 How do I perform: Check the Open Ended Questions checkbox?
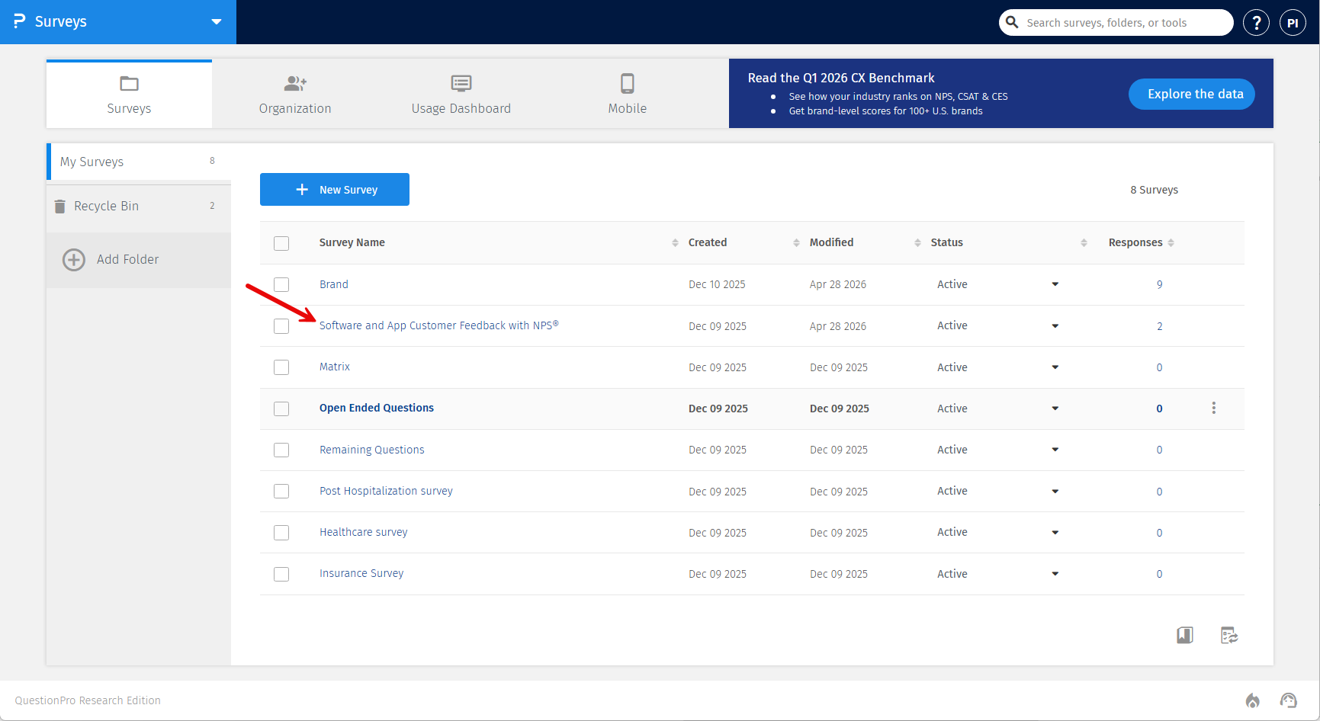pos(281,409)
